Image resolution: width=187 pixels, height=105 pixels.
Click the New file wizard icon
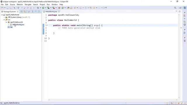coord(2,8)
